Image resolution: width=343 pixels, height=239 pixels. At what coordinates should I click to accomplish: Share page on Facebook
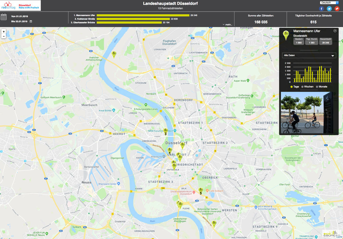pos(322,9)
